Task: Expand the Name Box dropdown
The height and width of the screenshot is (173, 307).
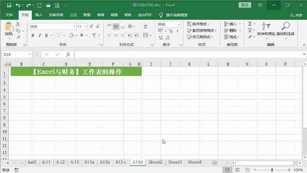Action: (x=30, y=54)
